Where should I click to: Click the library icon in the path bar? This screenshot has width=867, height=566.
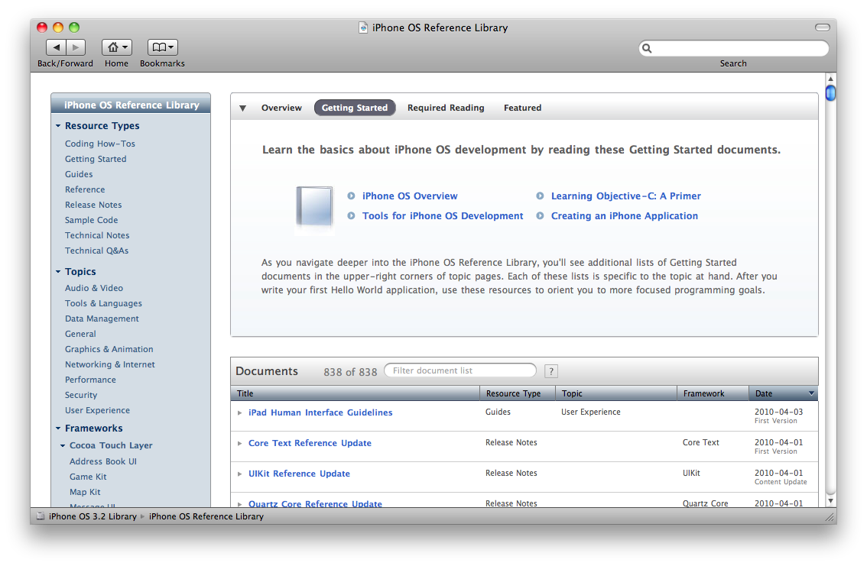click(x=41, y=516)
